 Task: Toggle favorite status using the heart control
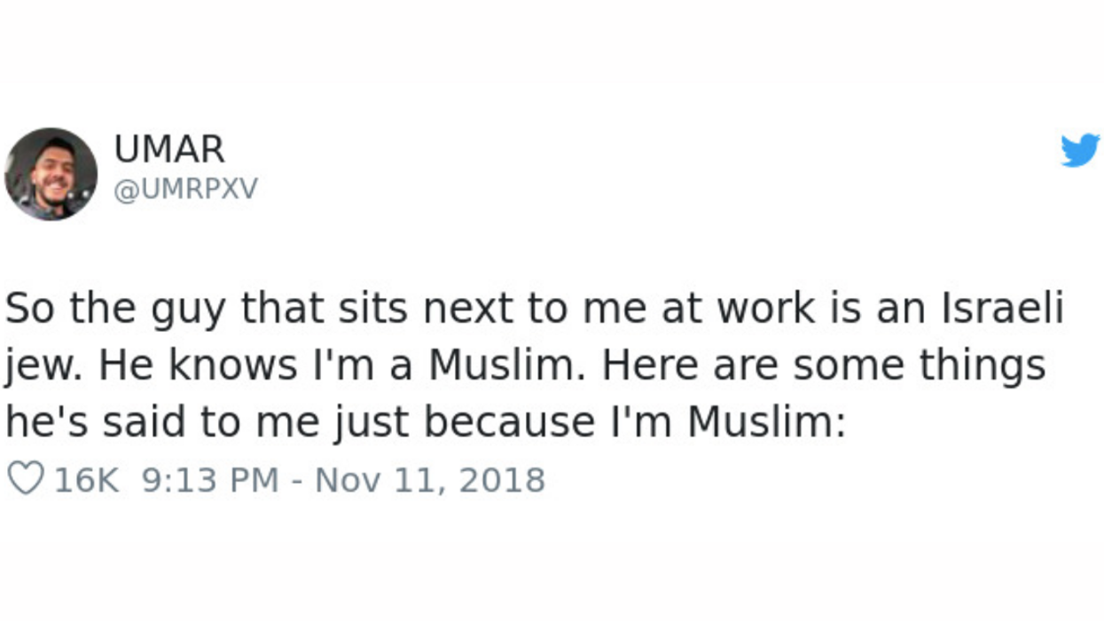point(24,478)
